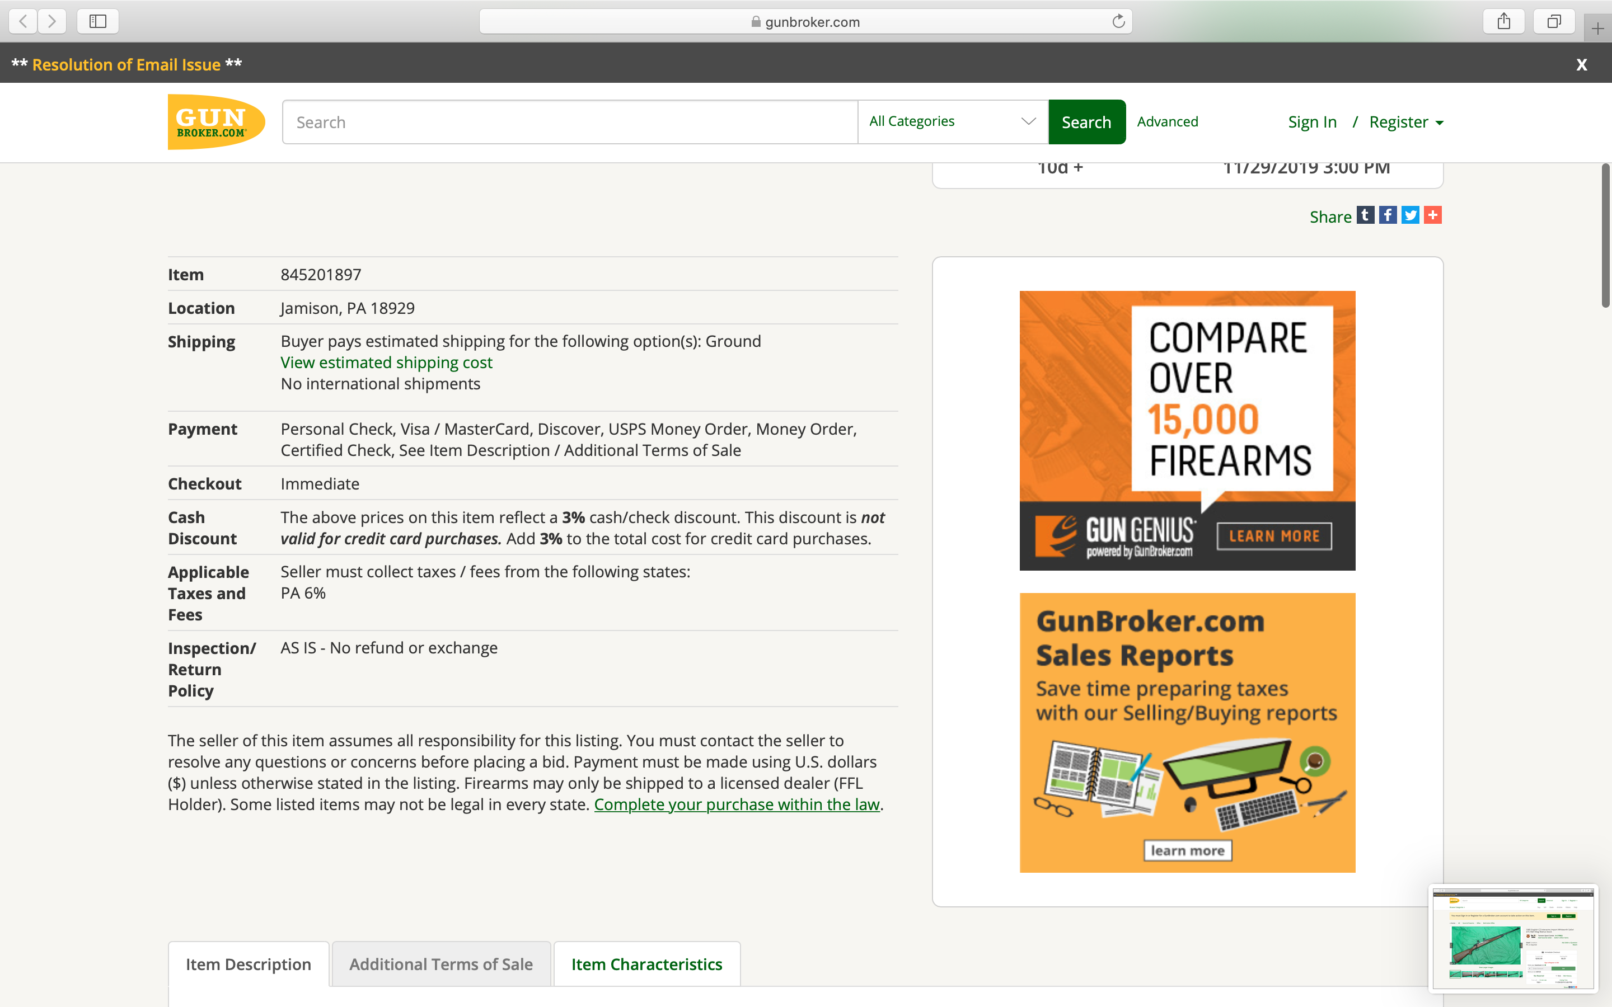This screenshot has height=1007, width=1612.
Task: Show all tabs overview icon
Action: tap(1553, 21)
